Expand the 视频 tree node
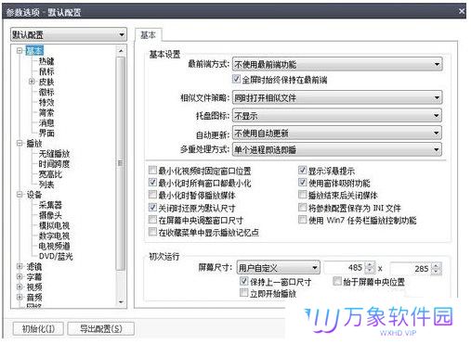 [20, 287]
